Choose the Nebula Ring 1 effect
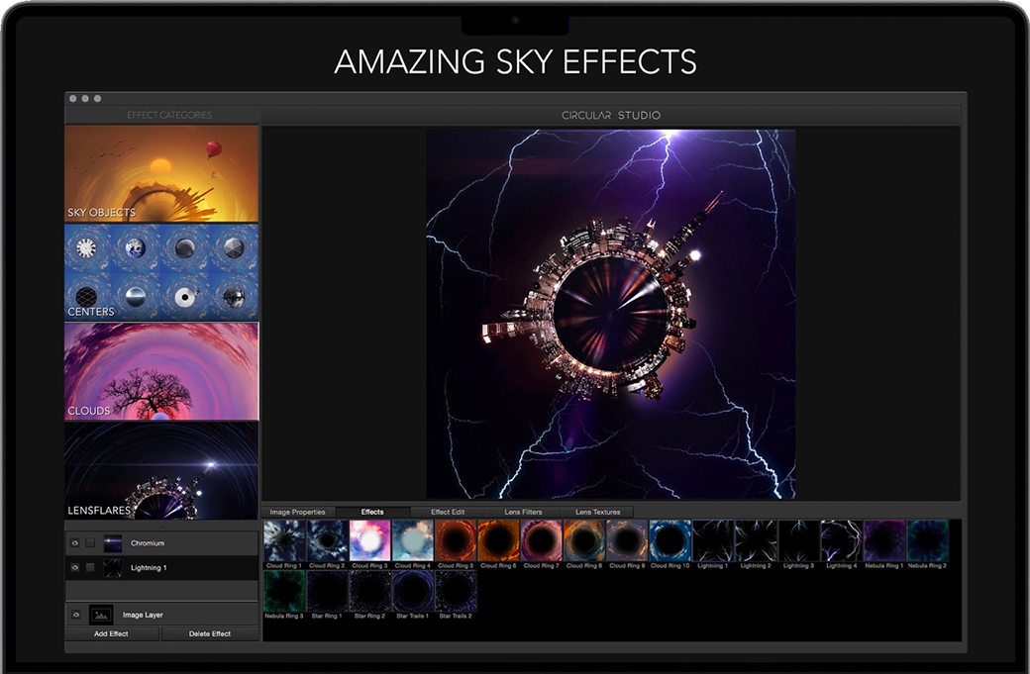Viewport: 1030px width, 674px height. pyautogui.click(x=884, y=540)
